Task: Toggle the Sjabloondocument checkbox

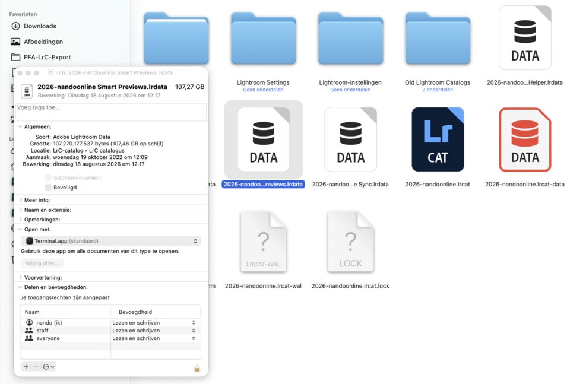Action: click(48, 177)
